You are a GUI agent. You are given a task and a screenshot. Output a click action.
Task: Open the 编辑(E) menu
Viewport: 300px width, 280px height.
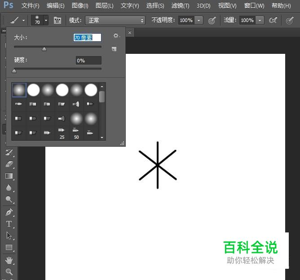point(56,5)
